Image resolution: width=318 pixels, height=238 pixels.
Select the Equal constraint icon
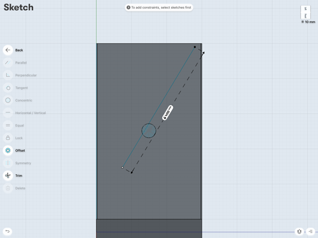[x=8, y=125]
